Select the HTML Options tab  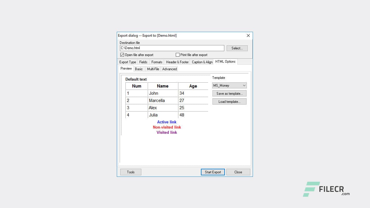(x=225, y=61)
